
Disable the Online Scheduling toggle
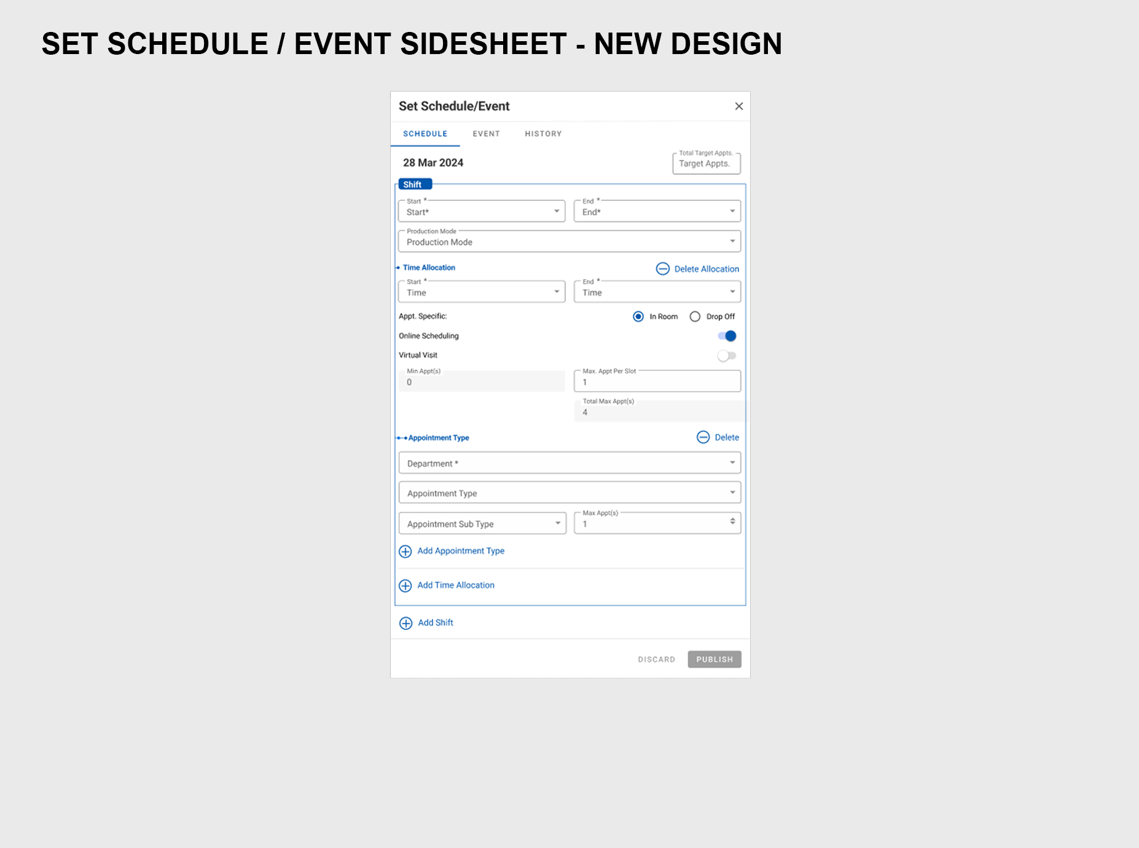pyautogui.click(x=727, y=336)
